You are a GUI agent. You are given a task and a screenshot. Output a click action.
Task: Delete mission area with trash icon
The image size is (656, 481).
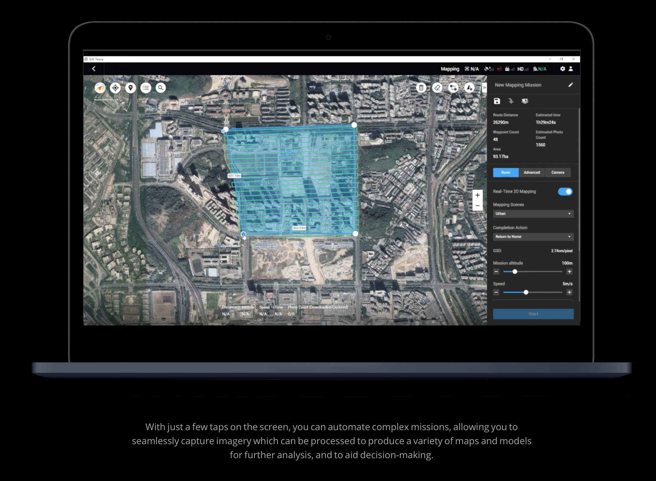point(421,88)
